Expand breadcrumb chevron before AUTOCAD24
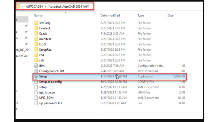 (x=23, y=7)
